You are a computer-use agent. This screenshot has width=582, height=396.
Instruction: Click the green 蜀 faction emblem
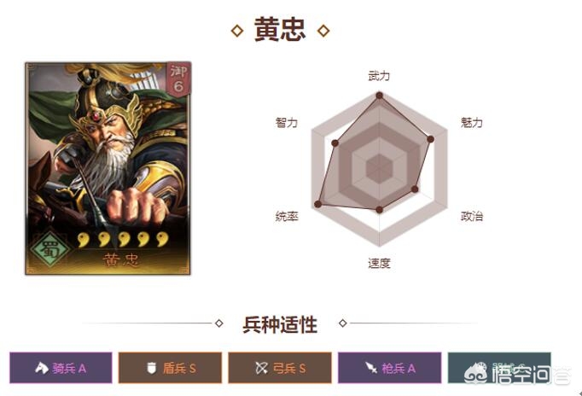(x=49, y=250)
